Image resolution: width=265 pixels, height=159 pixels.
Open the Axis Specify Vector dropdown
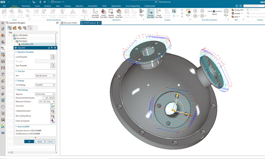(45, 75)
